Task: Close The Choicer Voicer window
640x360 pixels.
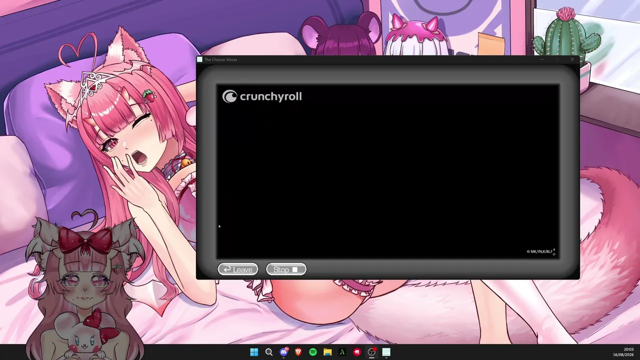Action: (x=572, y=59)
